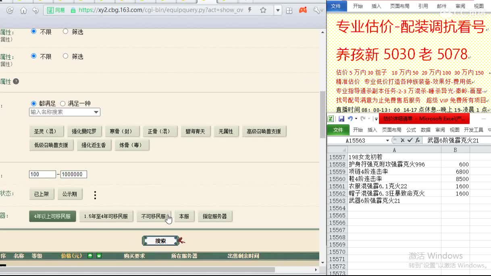This screenshot has width=491, height=276.
Task: Open the Excel 数据 ribbon tab
Action: click(426, 130)
